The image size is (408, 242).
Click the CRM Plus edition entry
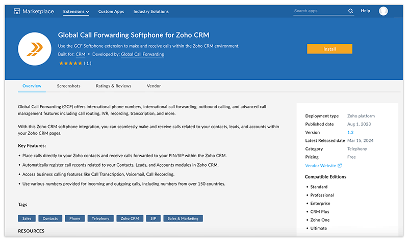(320, 211)
